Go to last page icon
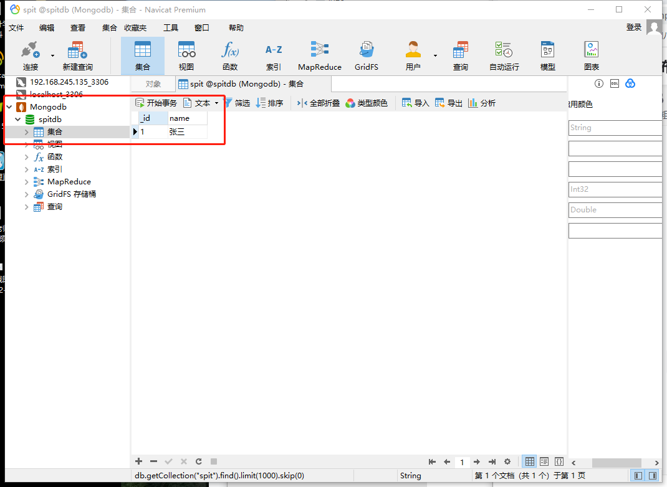This screenshot has width=667, height=487. point(492,462)
